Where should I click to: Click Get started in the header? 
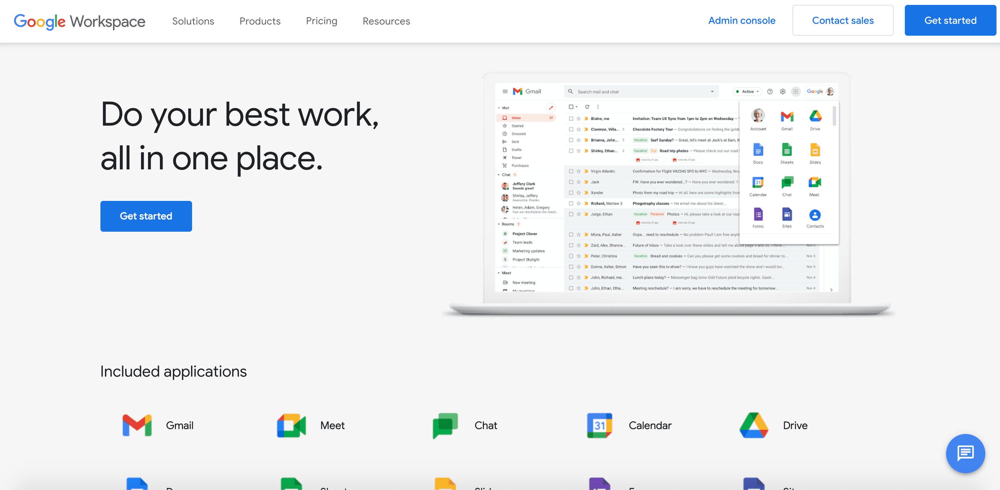pyautogui.click(x=950, y=21)
